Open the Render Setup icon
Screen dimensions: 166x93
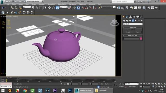(149, 8)
